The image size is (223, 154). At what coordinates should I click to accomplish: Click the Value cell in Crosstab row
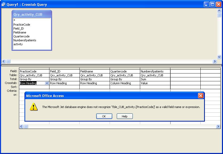point(155,83)
